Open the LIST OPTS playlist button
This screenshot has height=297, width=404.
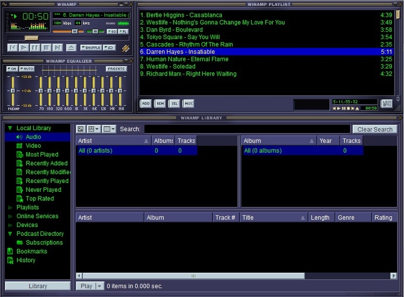tap(387, 103)
